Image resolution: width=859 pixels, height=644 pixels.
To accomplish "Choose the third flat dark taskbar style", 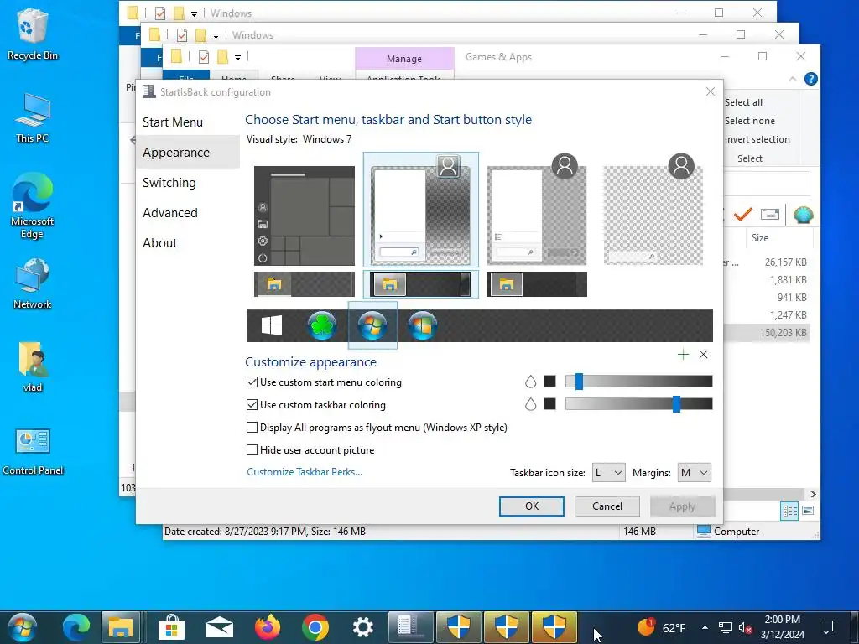I will [537, 284].
